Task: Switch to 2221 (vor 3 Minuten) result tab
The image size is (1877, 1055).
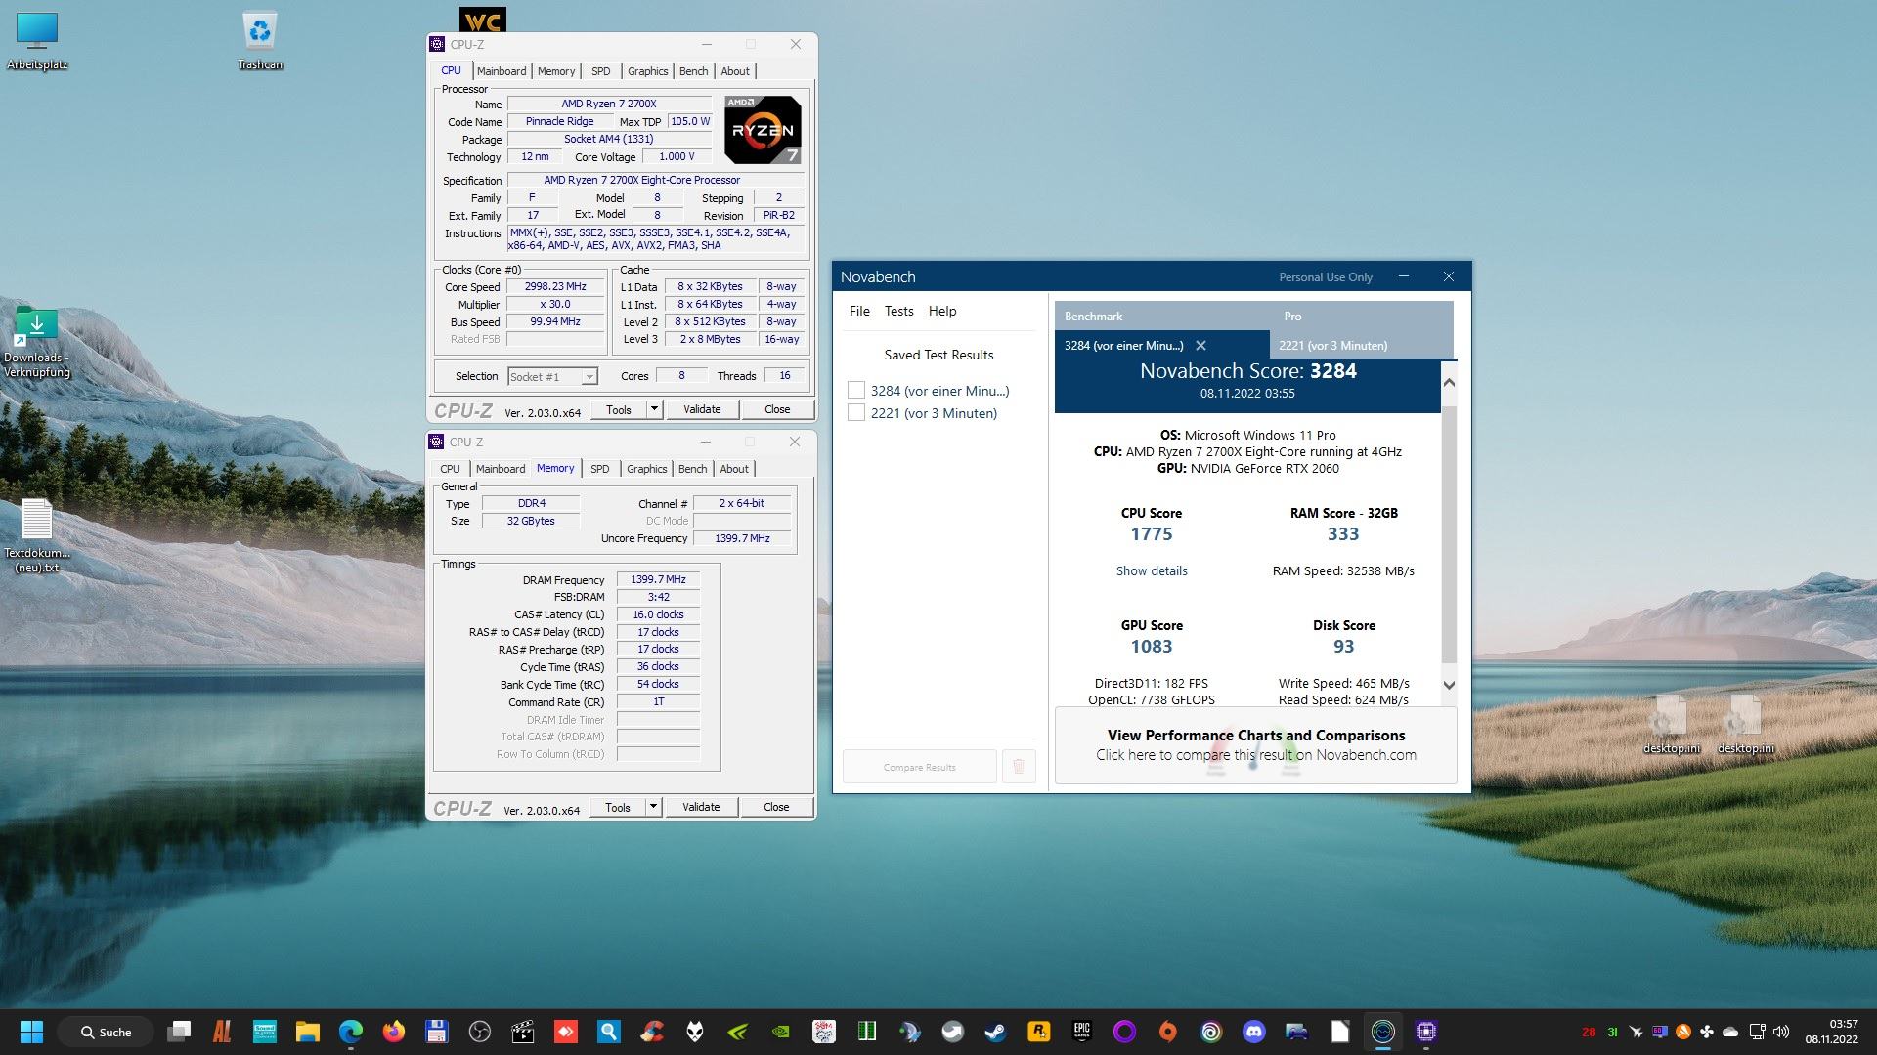Action: click(x=1332, y=346)
